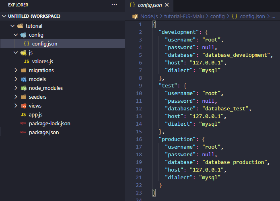Click the views folder icon
This screenshot has height=201, width=280.
[23, 106]
